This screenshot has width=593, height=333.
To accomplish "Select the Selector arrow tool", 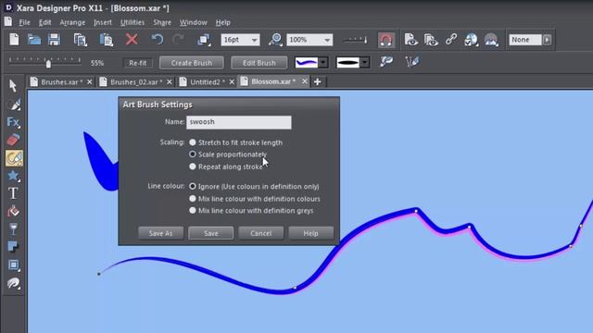I will 13,86.
